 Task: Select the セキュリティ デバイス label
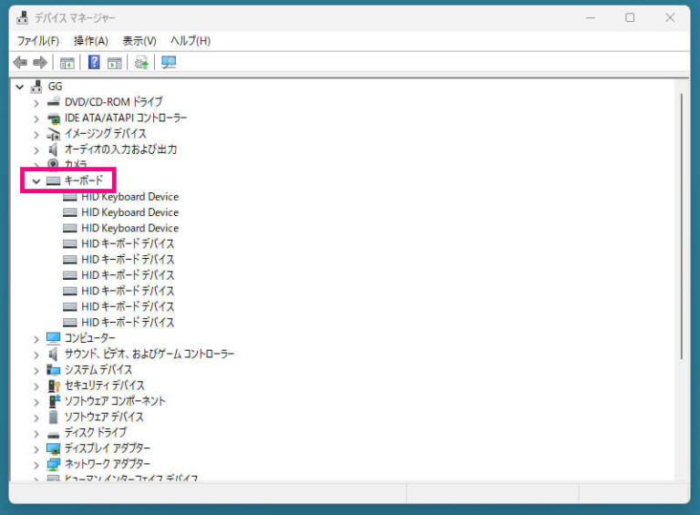tap(105, 386)
